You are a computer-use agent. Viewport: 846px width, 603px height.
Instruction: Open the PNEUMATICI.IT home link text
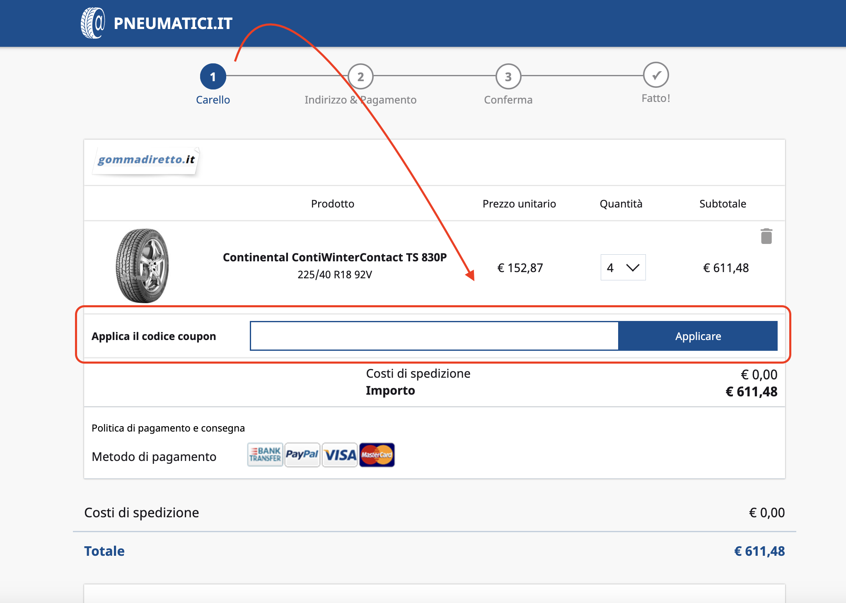click(173, 24)
